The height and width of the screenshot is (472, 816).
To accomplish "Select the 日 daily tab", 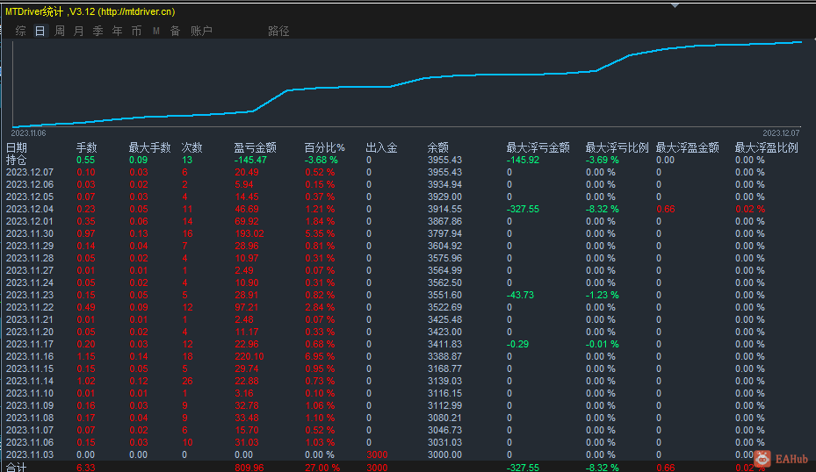I will point(40,32).
